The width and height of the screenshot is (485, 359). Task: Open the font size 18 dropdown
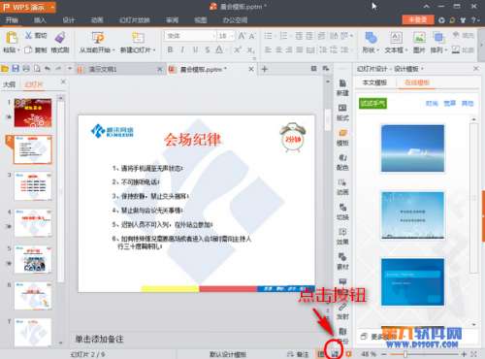tap(232, 36)
